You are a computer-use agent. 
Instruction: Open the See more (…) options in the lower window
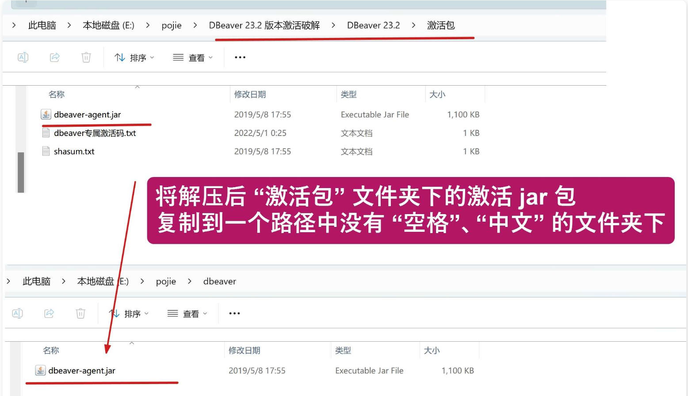coord(234,313)
